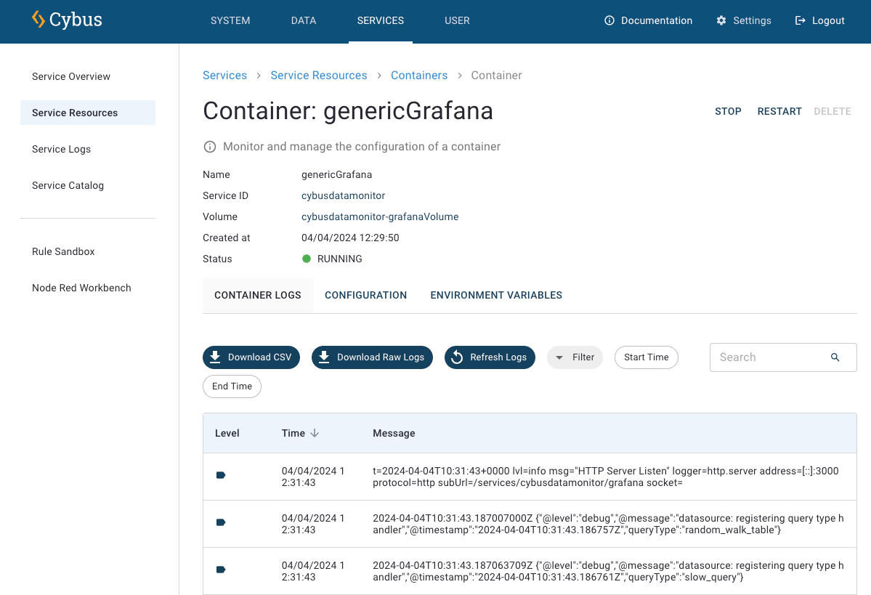The height and width of the screenshot is (595, 871).
Task: Restart the genericGrafana container
Action: point(779,111)
